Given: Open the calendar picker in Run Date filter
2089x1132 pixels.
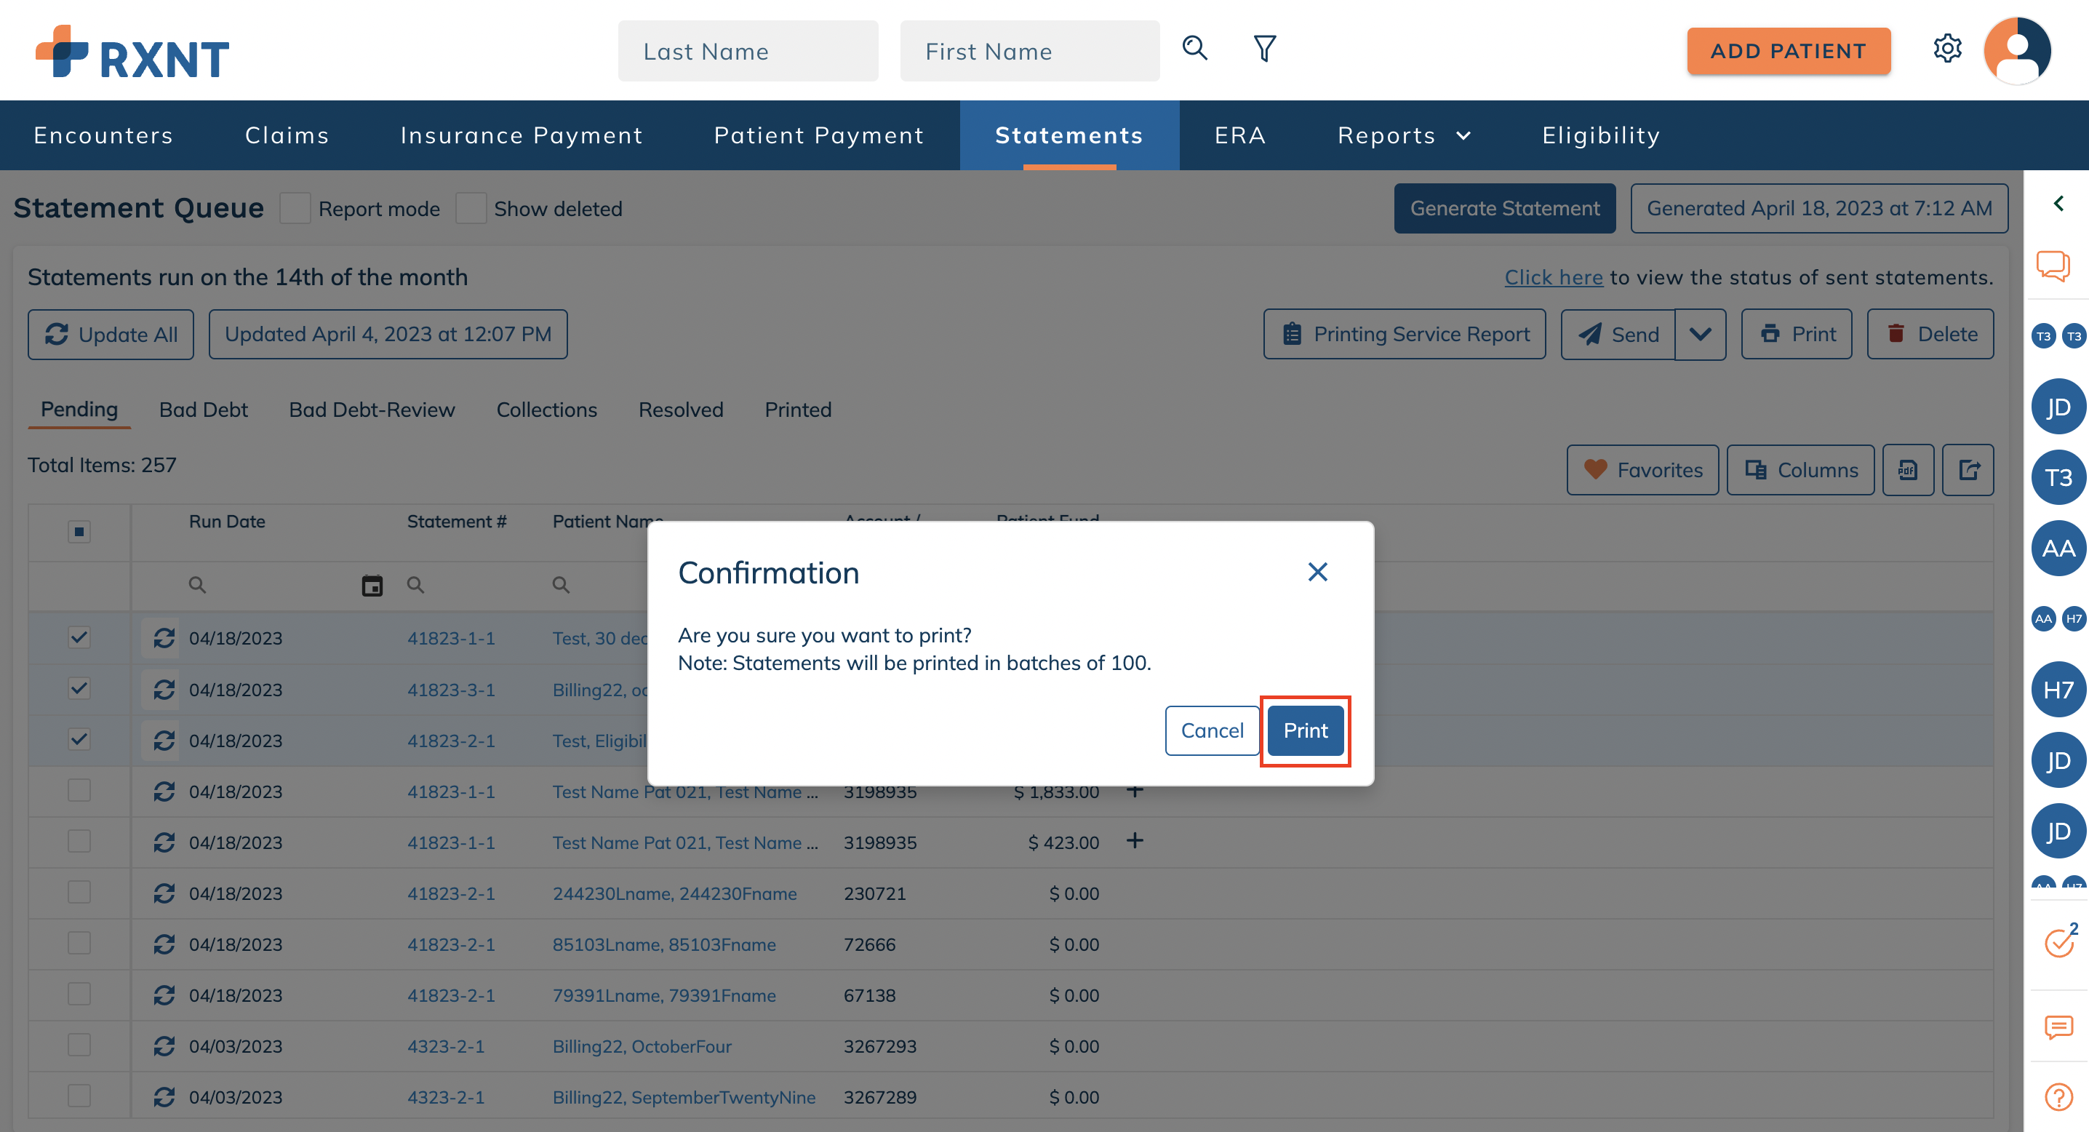Looking at the screenshot, I should point(372,585).
